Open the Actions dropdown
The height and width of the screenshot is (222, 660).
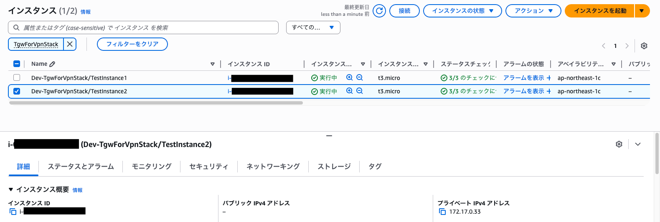pos(533,11)
